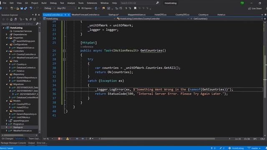Open the 141 % zoom level dropdown

pos(52,139)
